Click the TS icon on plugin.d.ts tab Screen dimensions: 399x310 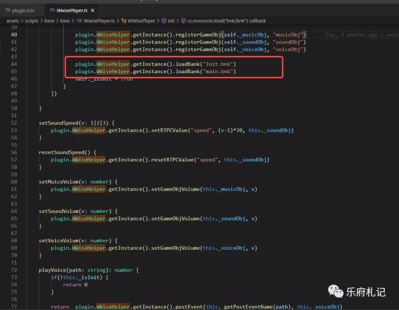(x=8, y=10)
